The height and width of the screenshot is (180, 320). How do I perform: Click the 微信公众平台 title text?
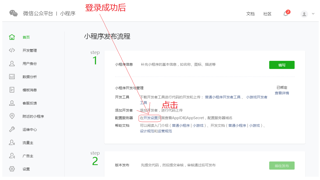tap(38, 13)
